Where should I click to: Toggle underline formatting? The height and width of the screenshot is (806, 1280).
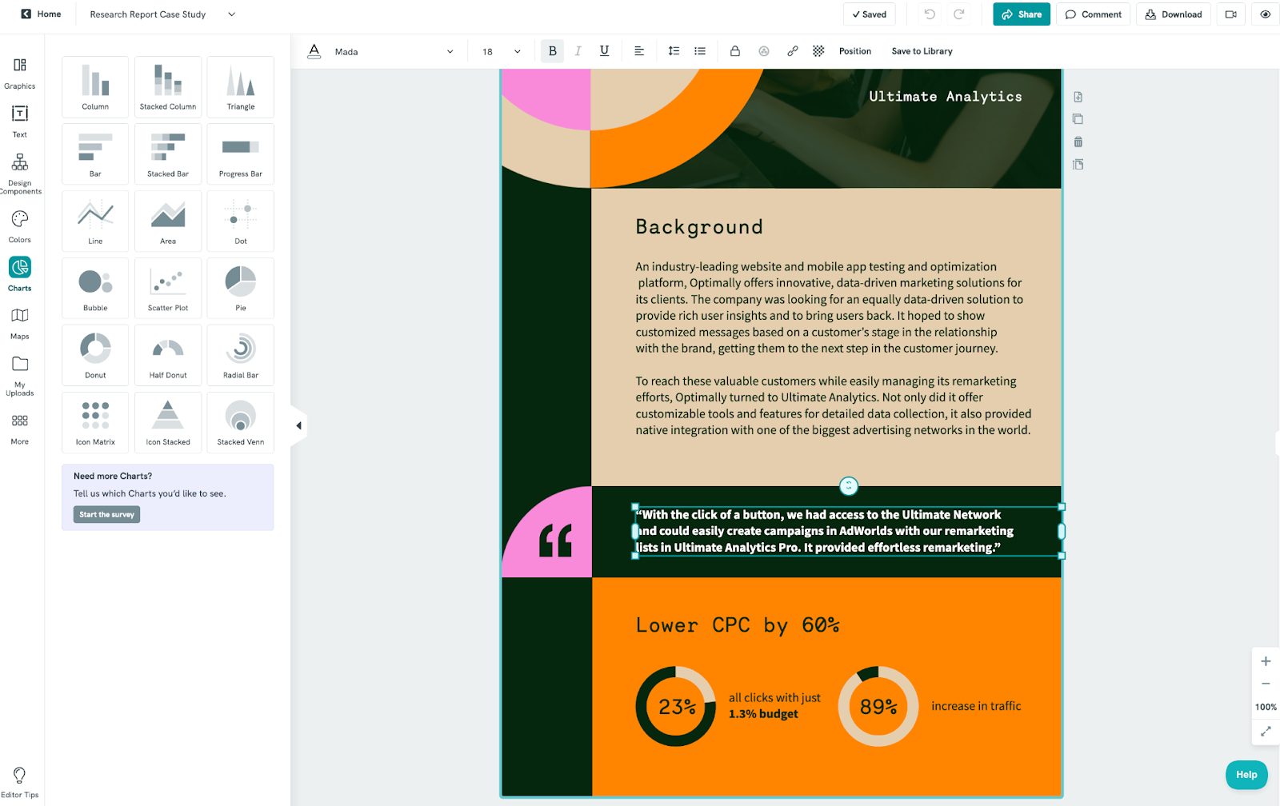(605, 51)
